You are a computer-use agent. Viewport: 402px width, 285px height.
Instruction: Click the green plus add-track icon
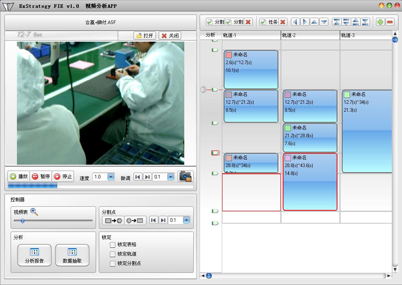click(380, 22)
